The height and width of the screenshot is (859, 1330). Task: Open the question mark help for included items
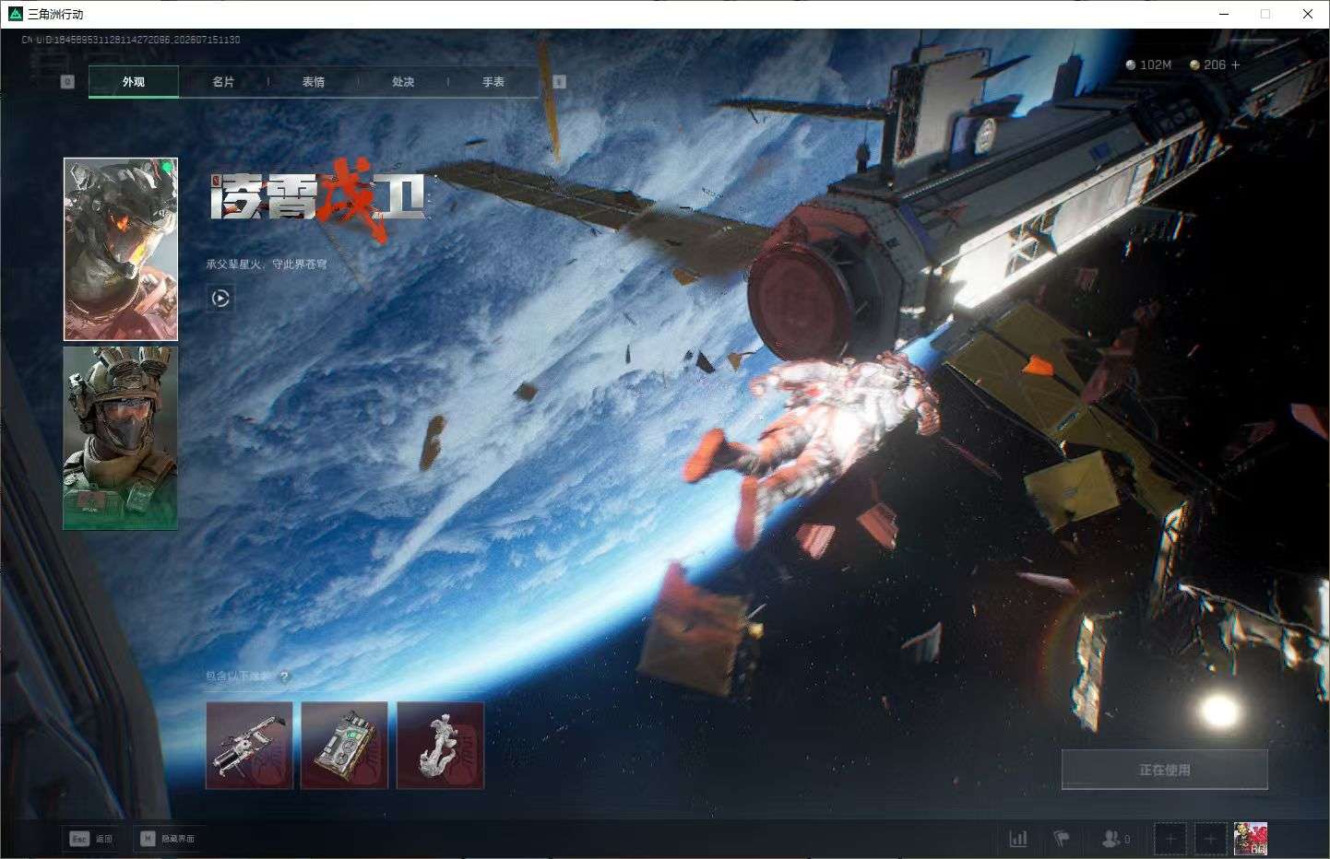click(x=284, y=677)
